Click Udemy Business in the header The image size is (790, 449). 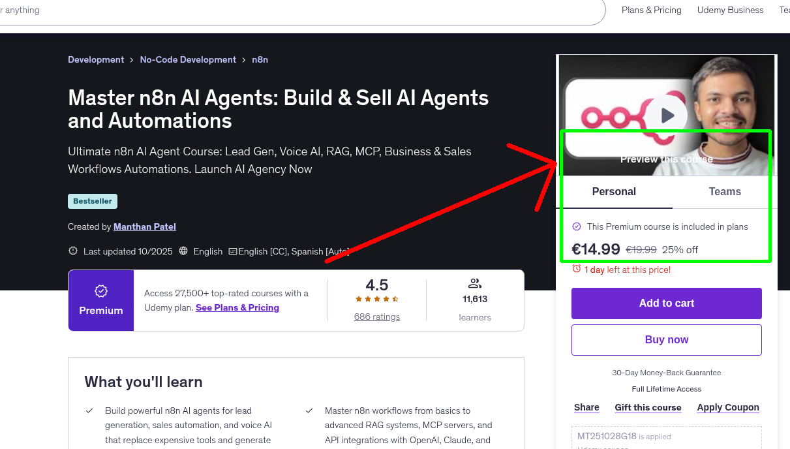point(730,10)
